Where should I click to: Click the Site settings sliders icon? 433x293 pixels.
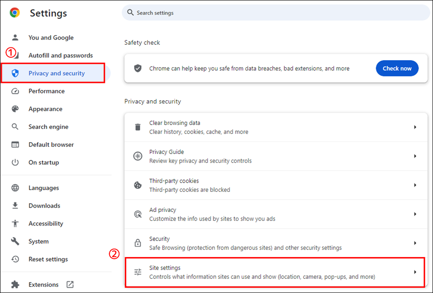click(x=138, y=272)
